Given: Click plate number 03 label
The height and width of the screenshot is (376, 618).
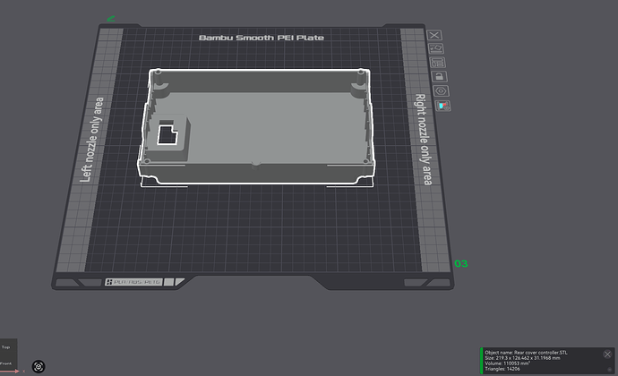Looking at the screenshot, I should pos(461,263).
